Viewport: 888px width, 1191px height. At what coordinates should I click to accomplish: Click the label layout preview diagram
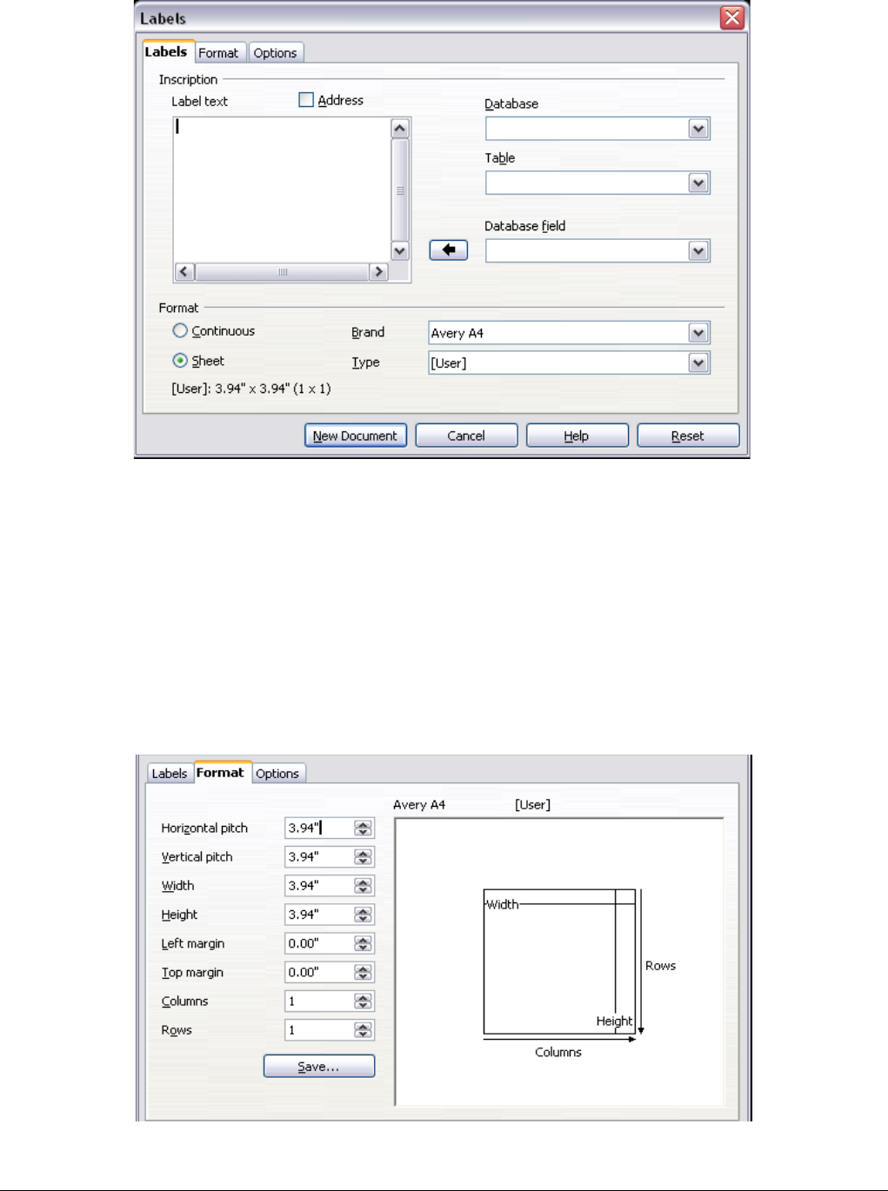click(559, 961)
